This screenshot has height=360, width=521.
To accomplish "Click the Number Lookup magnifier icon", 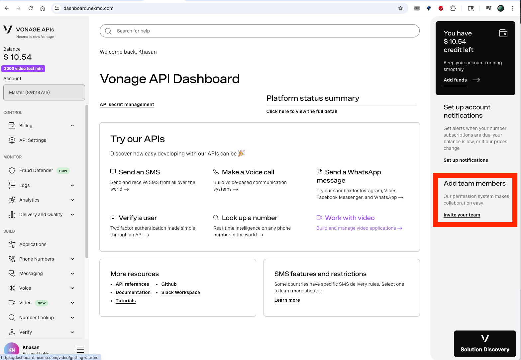I will (x=12, y=318).
